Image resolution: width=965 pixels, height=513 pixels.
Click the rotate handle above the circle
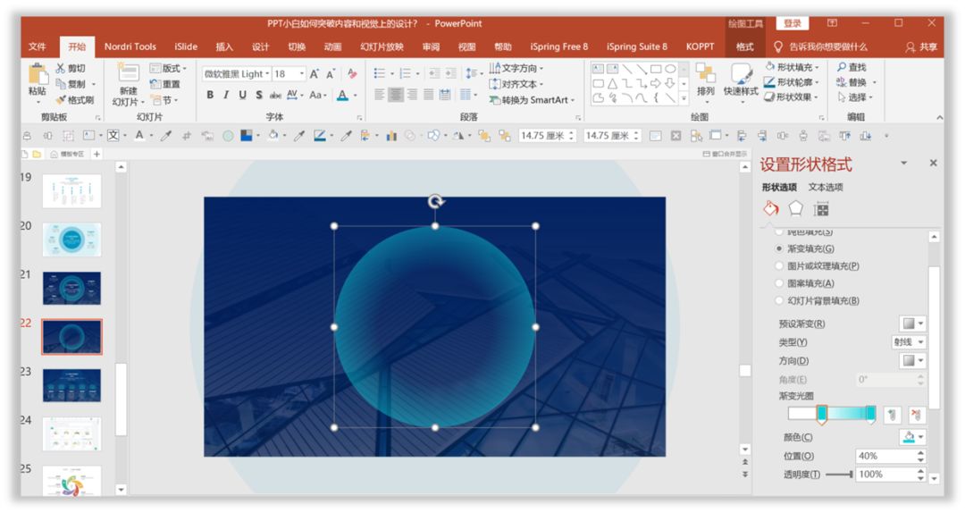(x=435, y=201)
